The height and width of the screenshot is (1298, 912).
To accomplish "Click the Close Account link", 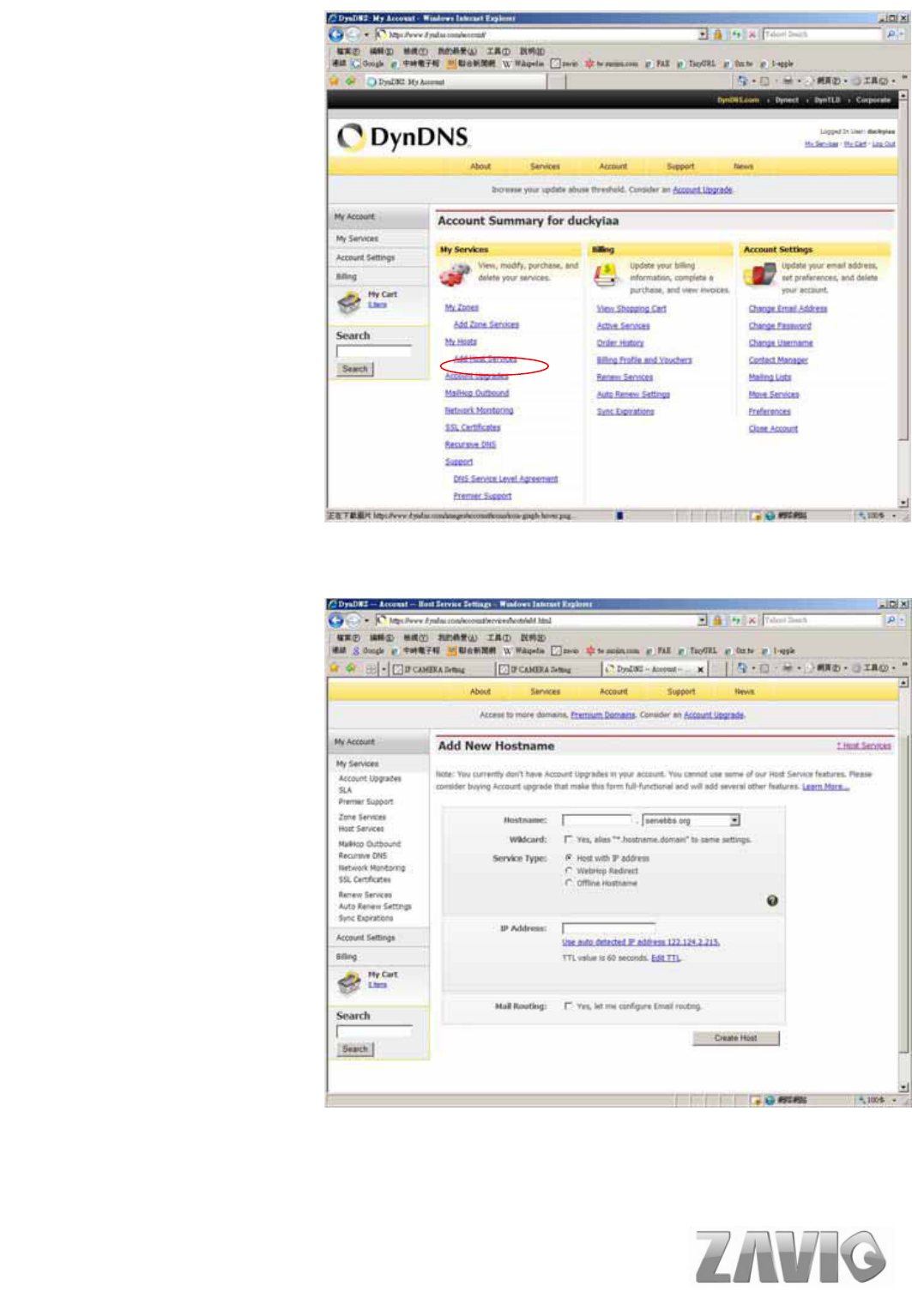I will point(773,429).
